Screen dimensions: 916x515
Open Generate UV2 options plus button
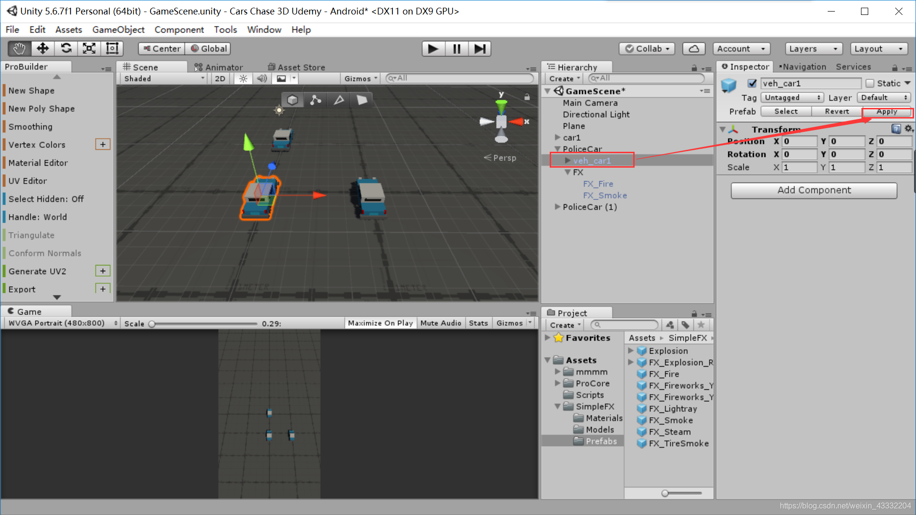point(103,271)
